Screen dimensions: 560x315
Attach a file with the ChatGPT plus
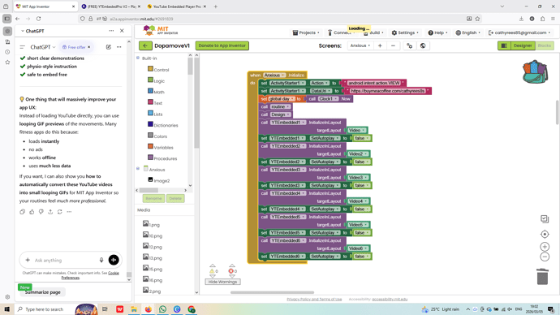point(28,260)
